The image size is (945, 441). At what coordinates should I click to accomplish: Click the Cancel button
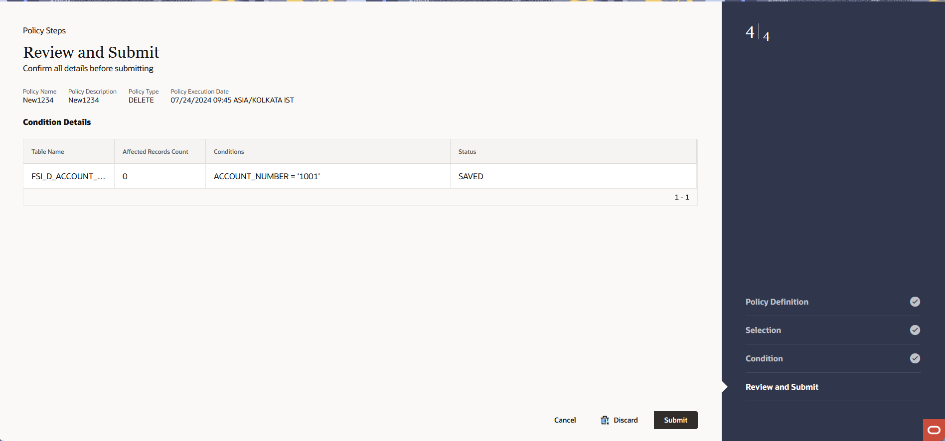click(x=565, y=420)
